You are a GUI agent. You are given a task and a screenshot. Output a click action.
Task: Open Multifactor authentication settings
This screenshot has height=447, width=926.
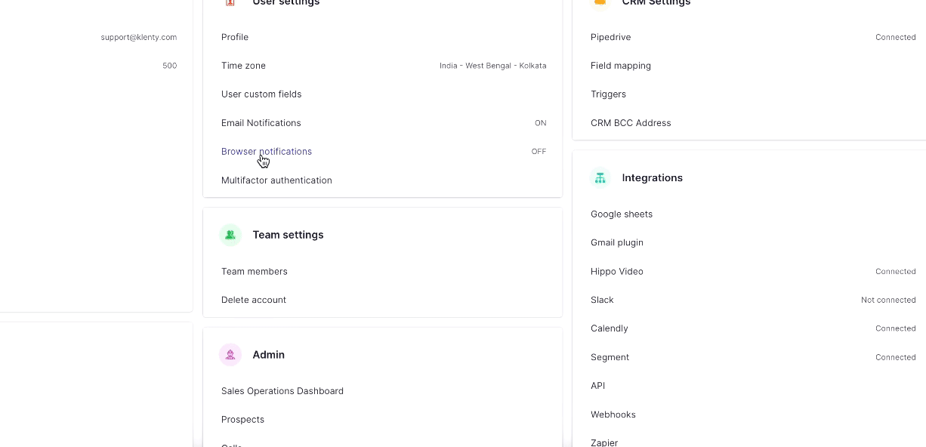(x=276, y=180)
